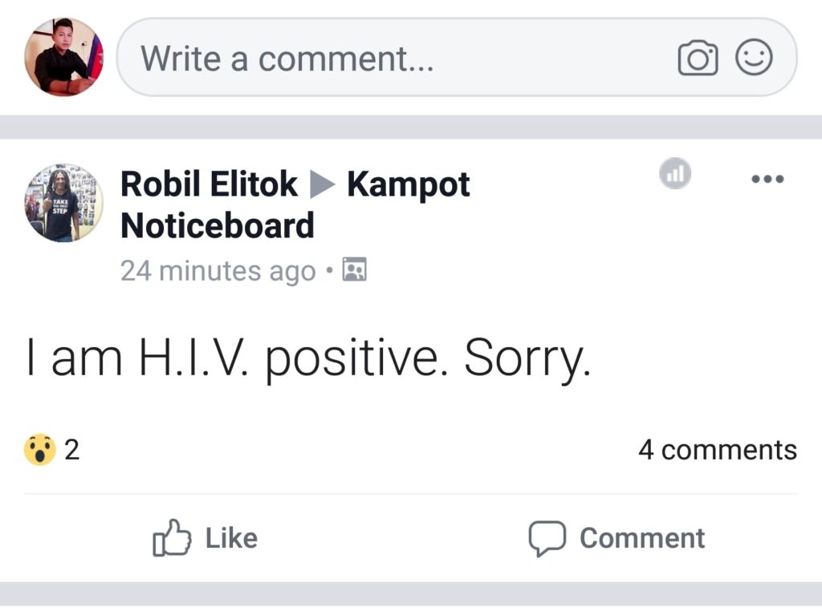Click the 24 minutes ago timestamp

tap(218, 271)
